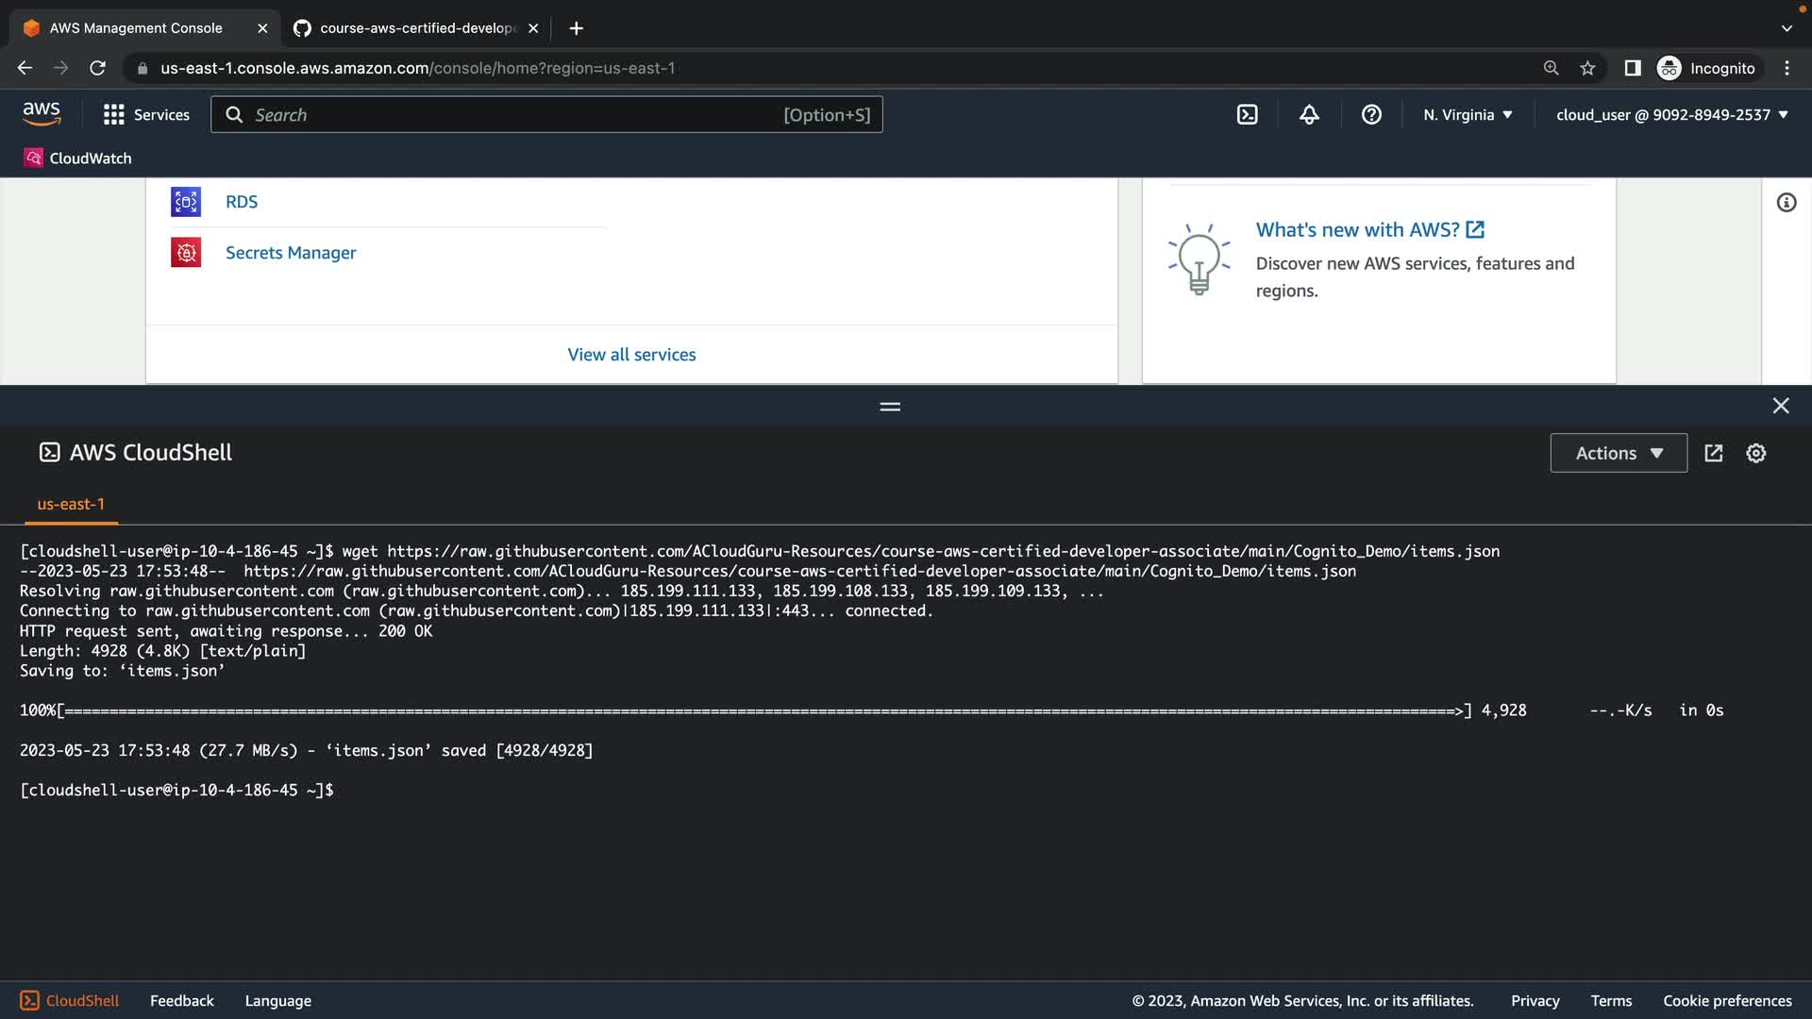Open CloudShell from the top navigation icon
Image resolution: width=1812 pixels, height=1019 pixels.
point(1247,115)
